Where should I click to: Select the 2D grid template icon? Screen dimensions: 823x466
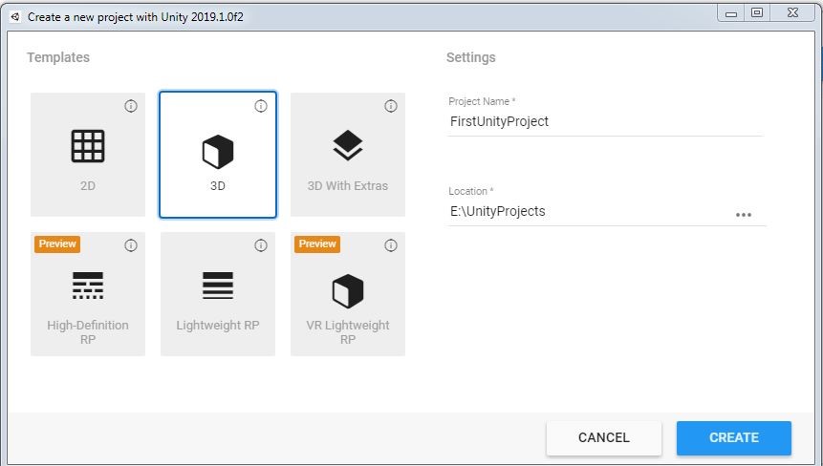pos(88,146)
